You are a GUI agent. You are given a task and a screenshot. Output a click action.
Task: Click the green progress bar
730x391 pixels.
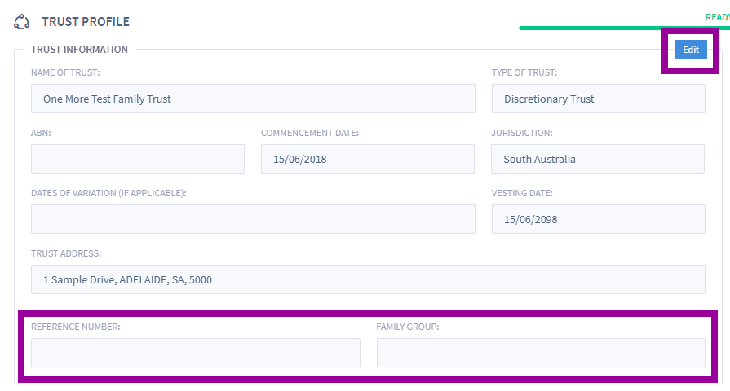click(624, 28)
